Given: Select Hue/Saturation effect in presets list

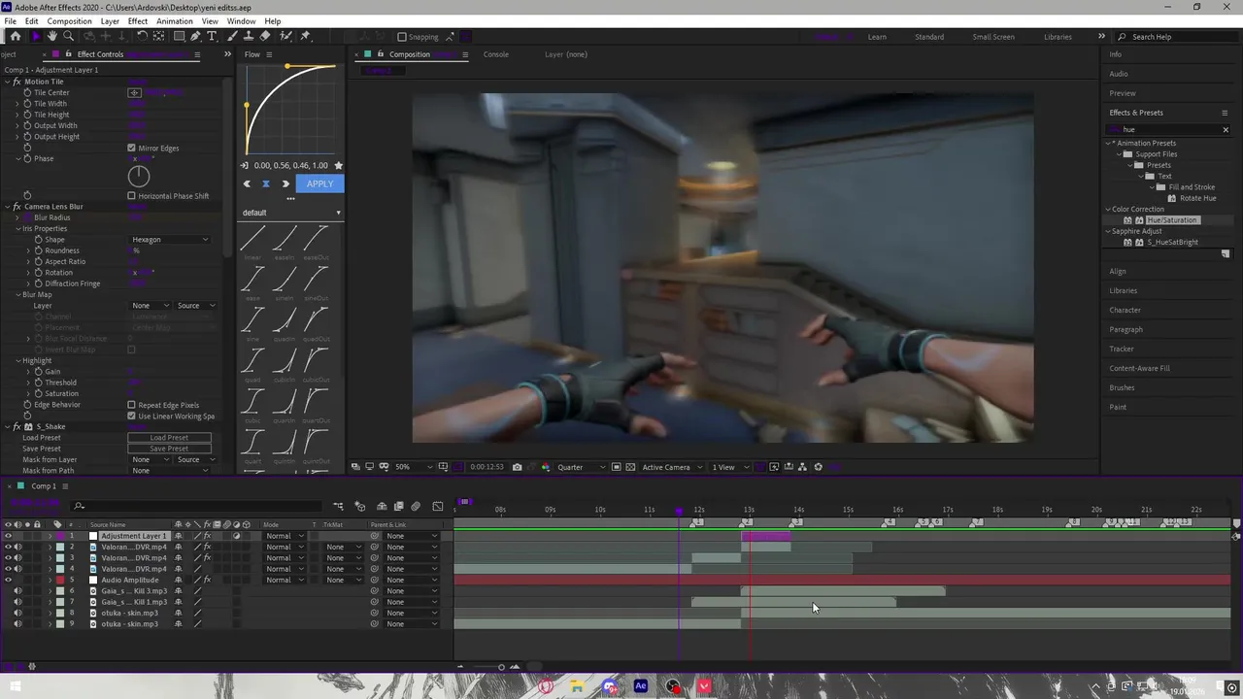Looking at the screenshot, I should click(x=1171, y=220).
